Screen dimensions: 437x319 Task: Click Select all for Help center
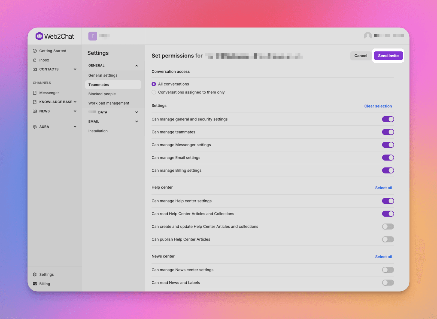[x=383, y=188]
